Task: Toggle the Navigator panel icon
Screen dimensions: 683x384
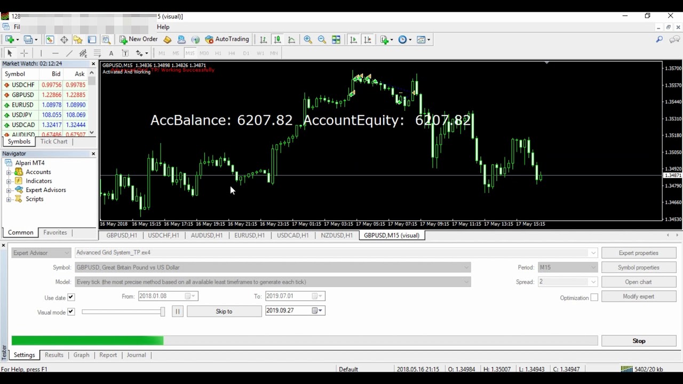Action: [x=78, y=39]
